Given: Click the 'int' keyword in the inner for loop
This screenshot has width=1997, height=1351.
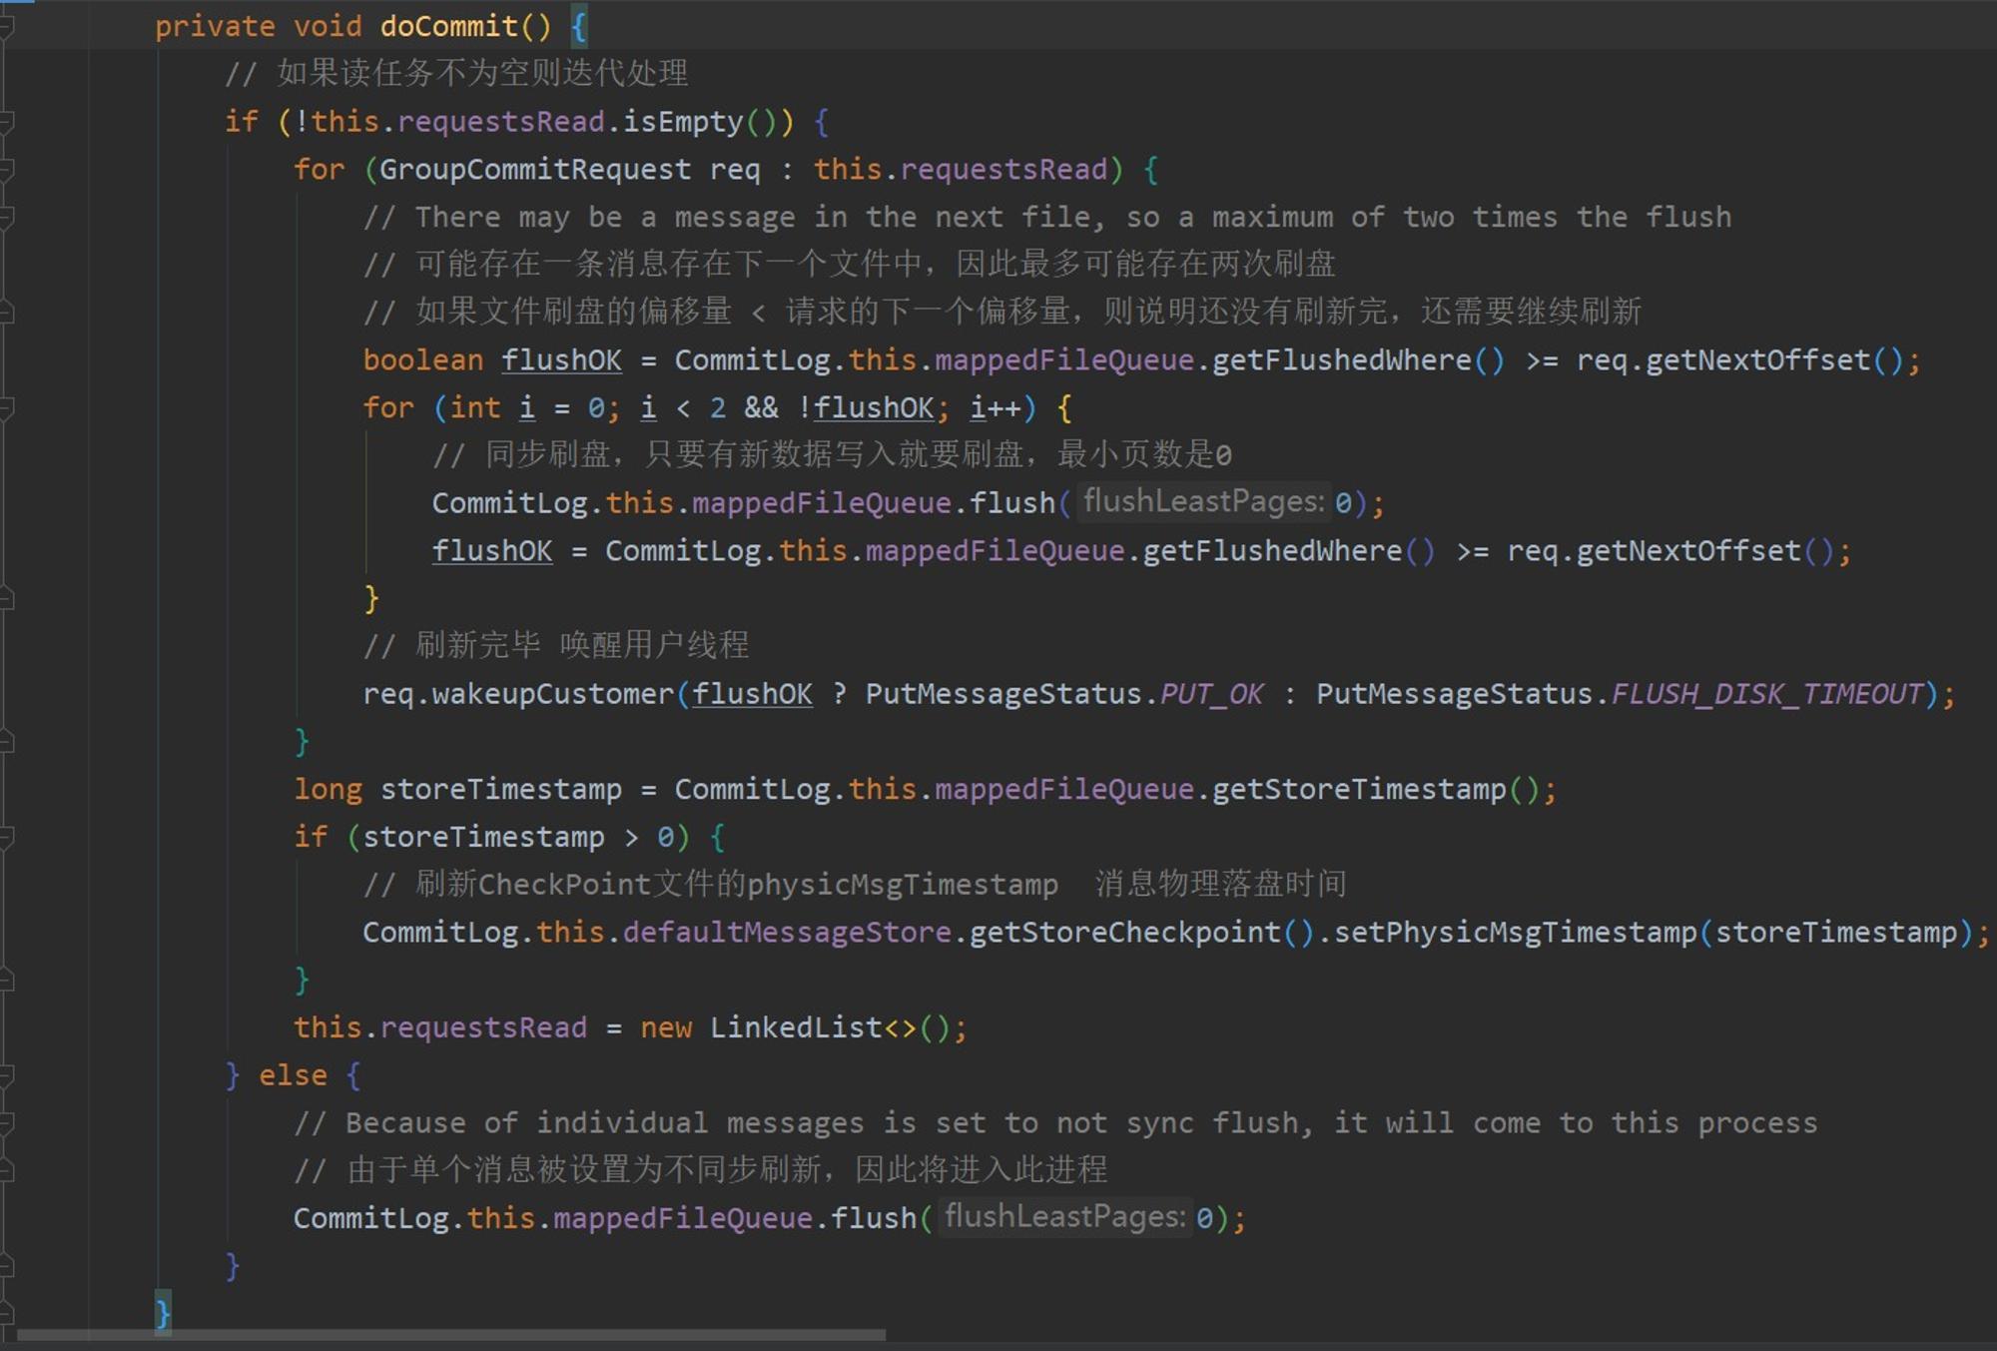Looking at the screenshot, I should (x=475, y=408).
